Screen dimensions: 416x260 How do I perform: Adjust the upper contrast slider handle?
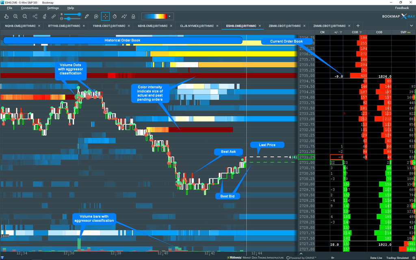pyautogui.click(x=79, y=14)
